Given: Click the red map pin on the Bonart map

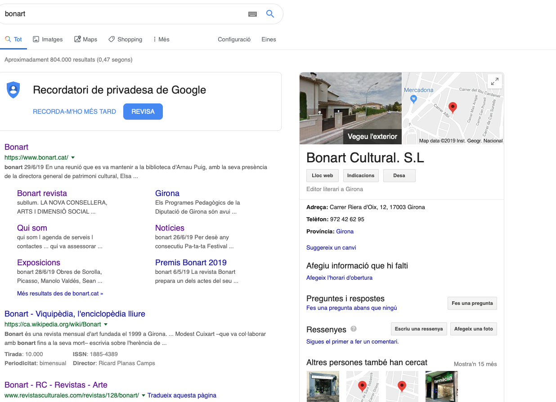Looking at the screenshot, I should [x=453, y=107].
